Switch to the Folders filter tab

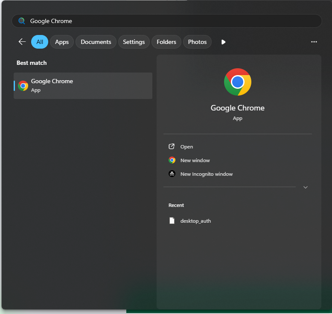click(x=166, y=42)
